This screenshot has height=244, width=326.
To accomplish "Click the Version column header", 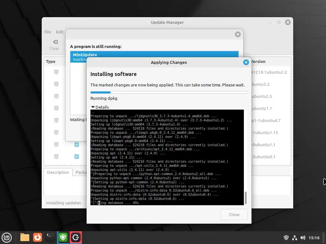I will [258, 61].
